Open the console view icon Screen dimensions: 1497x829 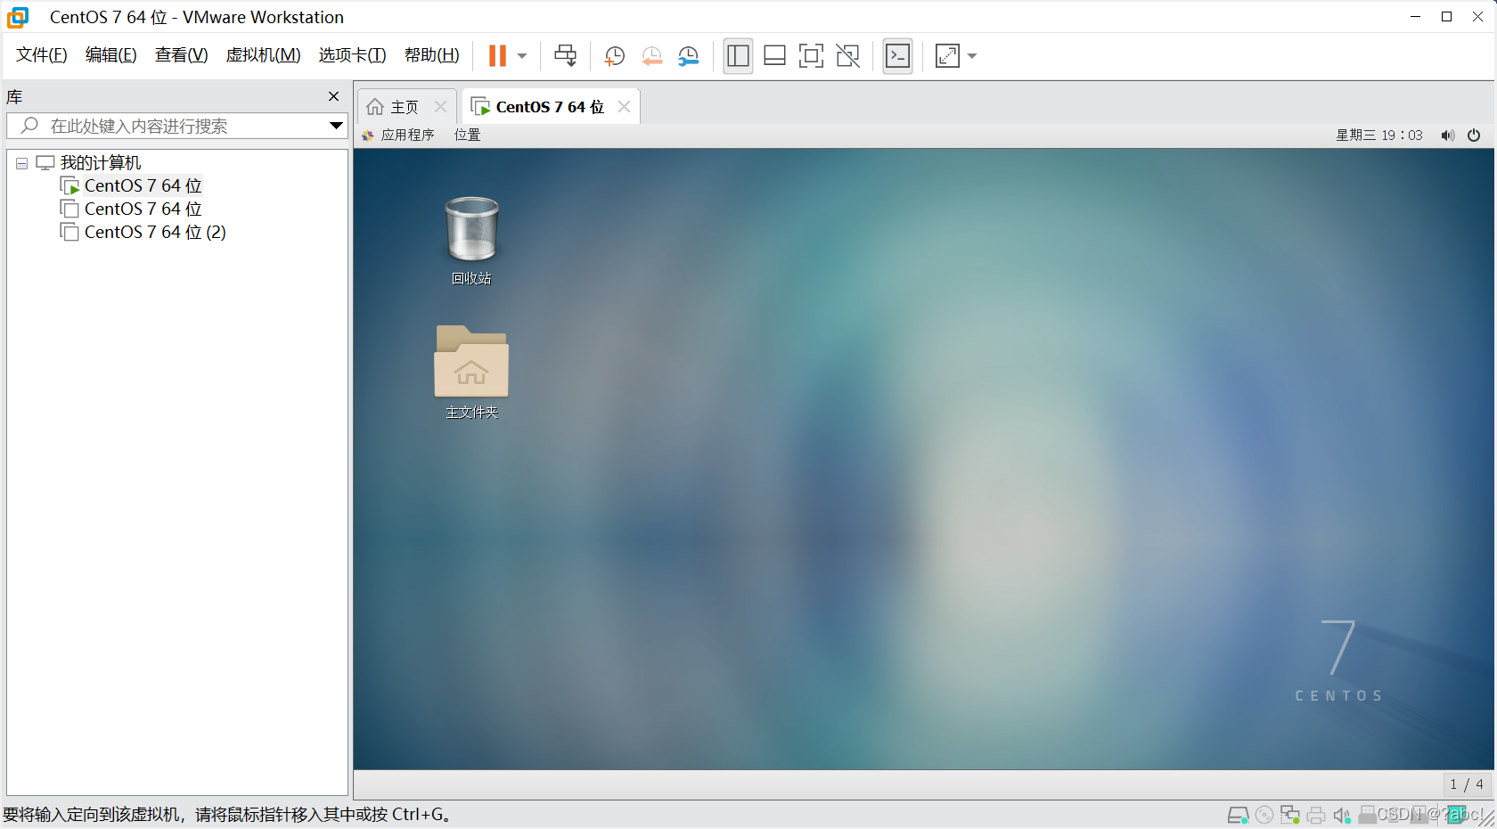[x=897, y=56]
